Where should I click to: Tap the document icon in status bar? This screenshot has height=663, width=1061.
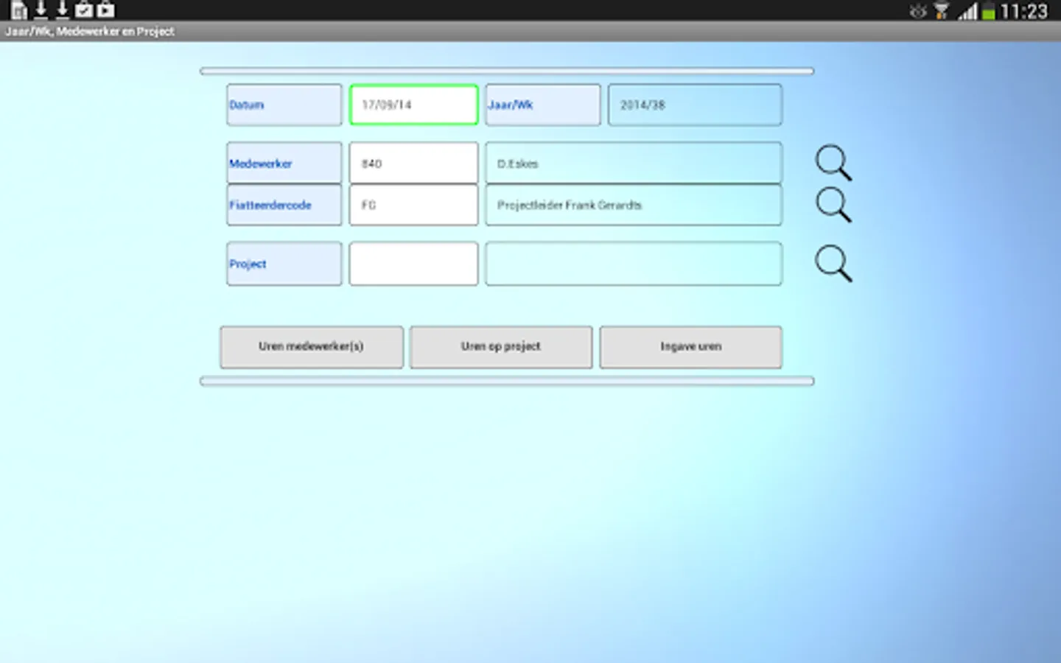pos(19,10)
